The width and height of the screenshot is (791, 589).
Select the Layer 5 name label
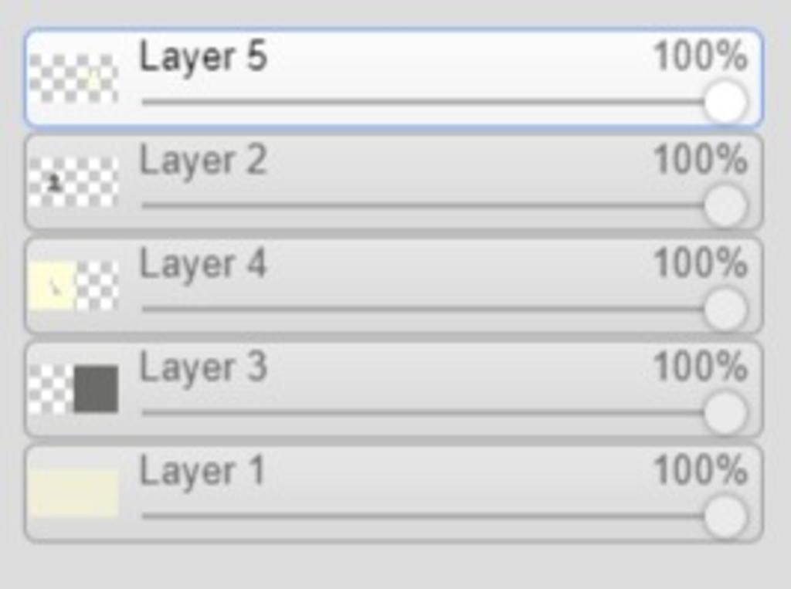click(x=203, y=59)
